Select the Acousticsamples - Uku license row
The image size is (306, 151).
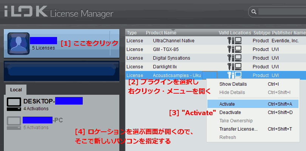coord(215,75)
